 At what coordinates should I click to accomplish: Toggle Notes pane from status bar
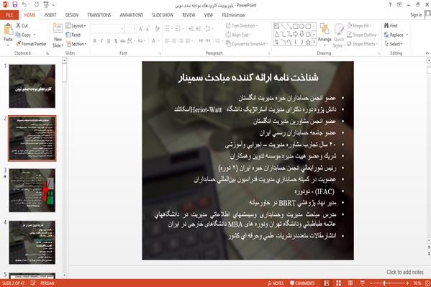tap(275, 283)
